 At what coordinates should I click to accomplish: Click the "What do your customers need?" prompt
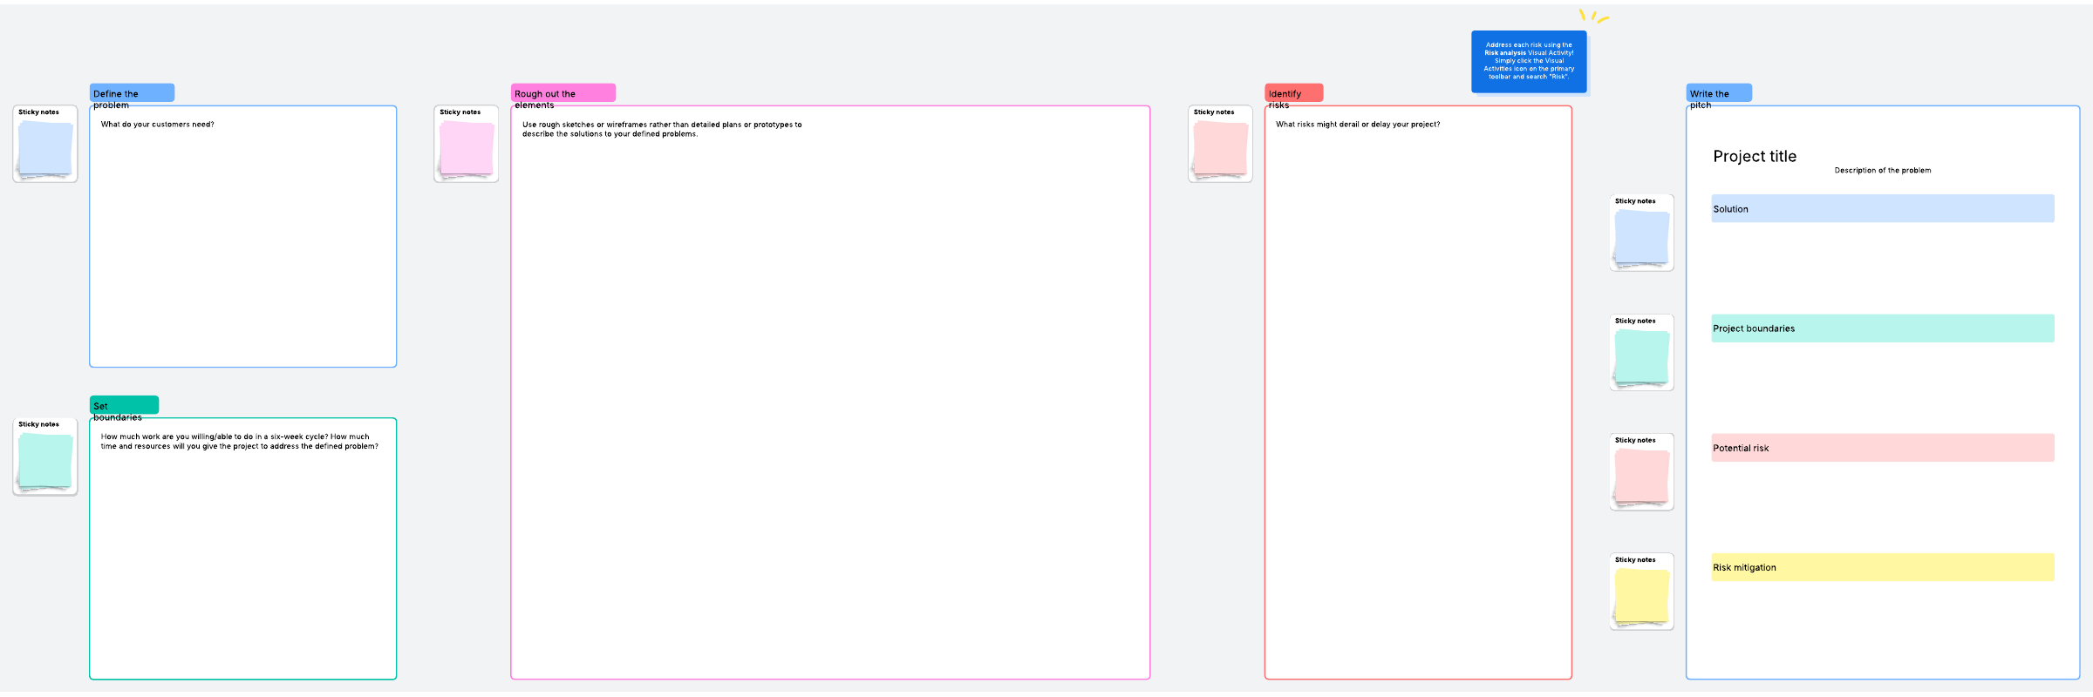pos(157,125)
